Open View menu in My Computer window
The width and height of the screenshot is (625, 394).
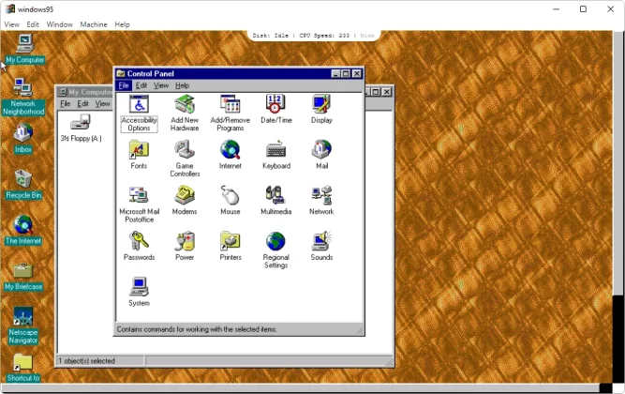click(102, 104)
